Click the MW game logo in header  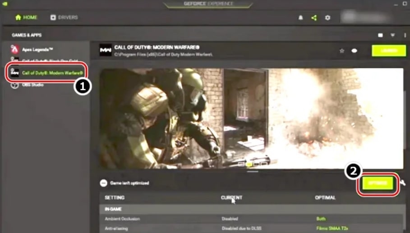click(106, 50)
